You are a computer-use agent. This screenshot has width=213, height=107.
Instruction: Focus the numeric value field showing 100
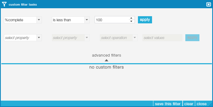(x=112, y=20)
